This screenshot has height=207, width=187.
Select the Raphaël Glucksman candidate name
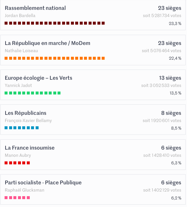point(25,190)
